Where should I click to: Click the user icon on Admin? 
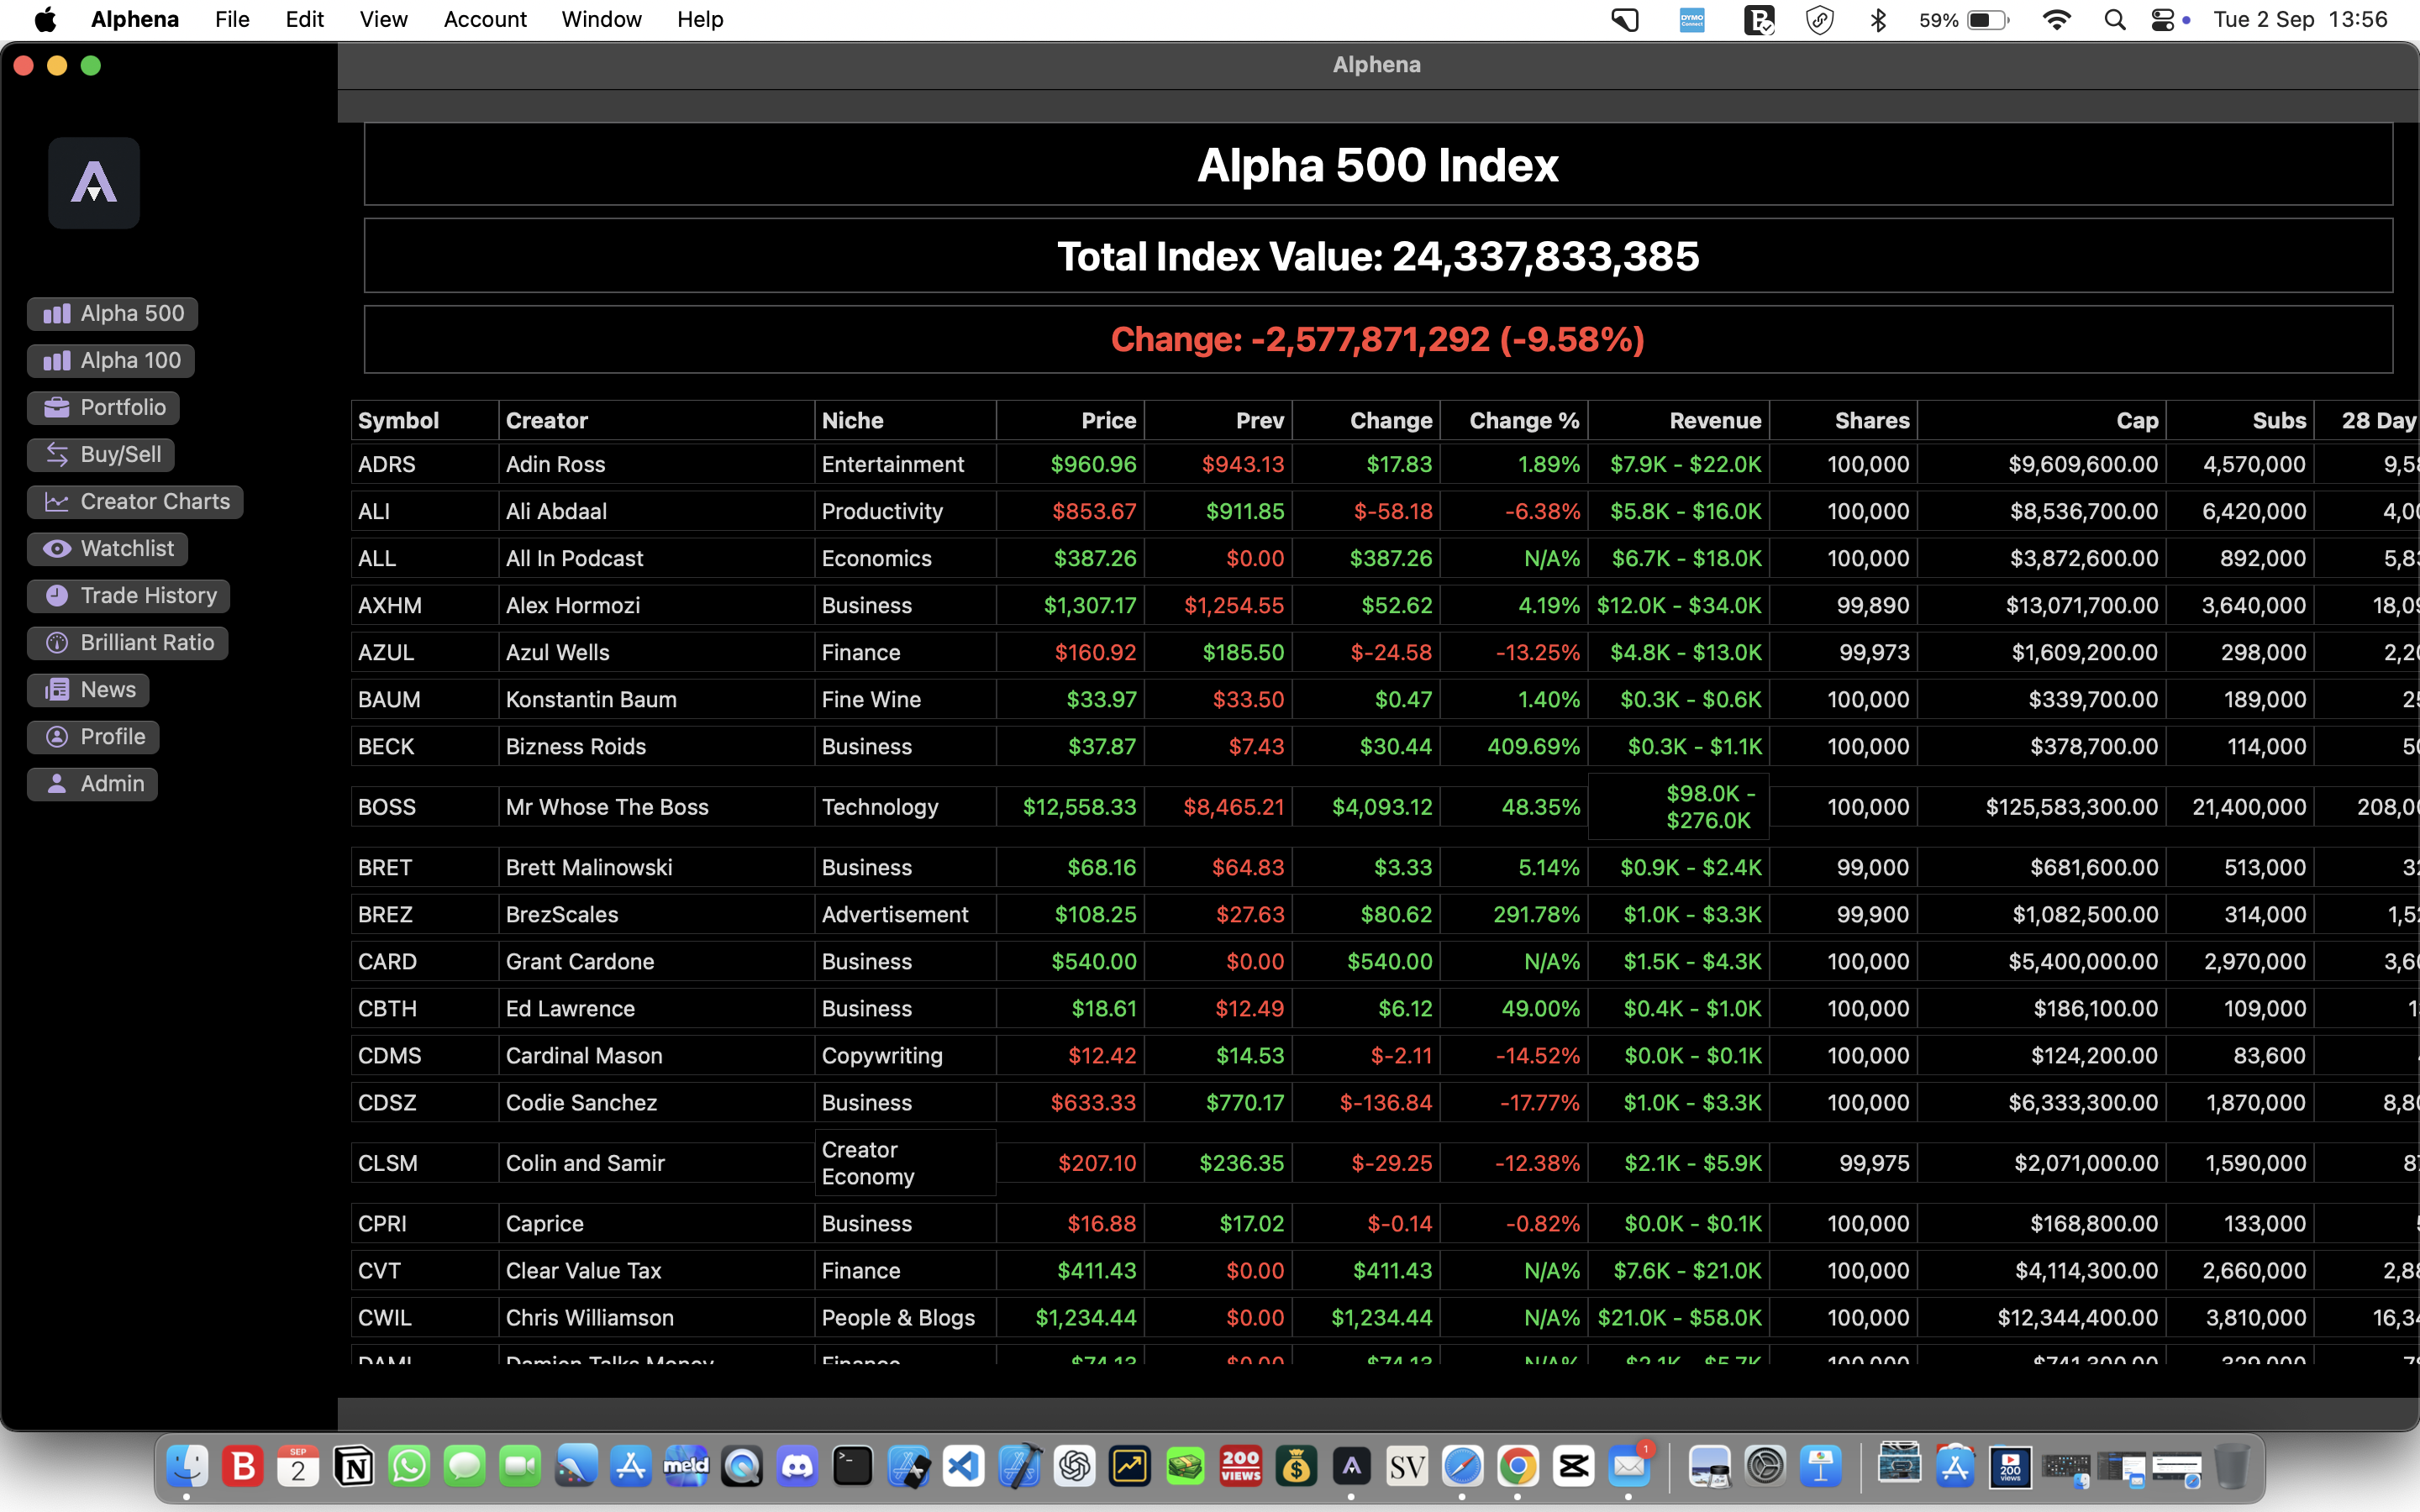pyautogui.click(x=57, y=784)
